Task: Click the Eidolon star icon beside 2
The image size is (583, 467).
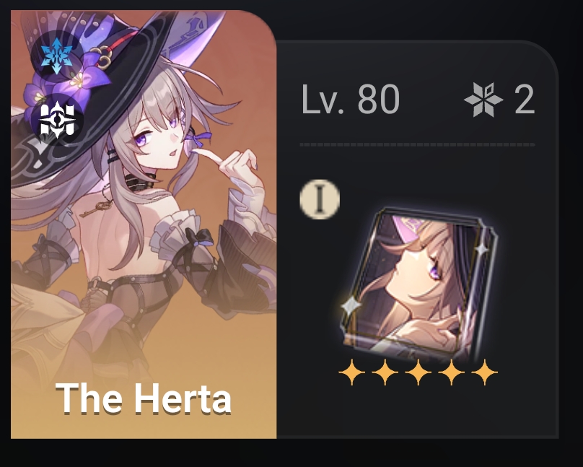Action: click(483, 100)
